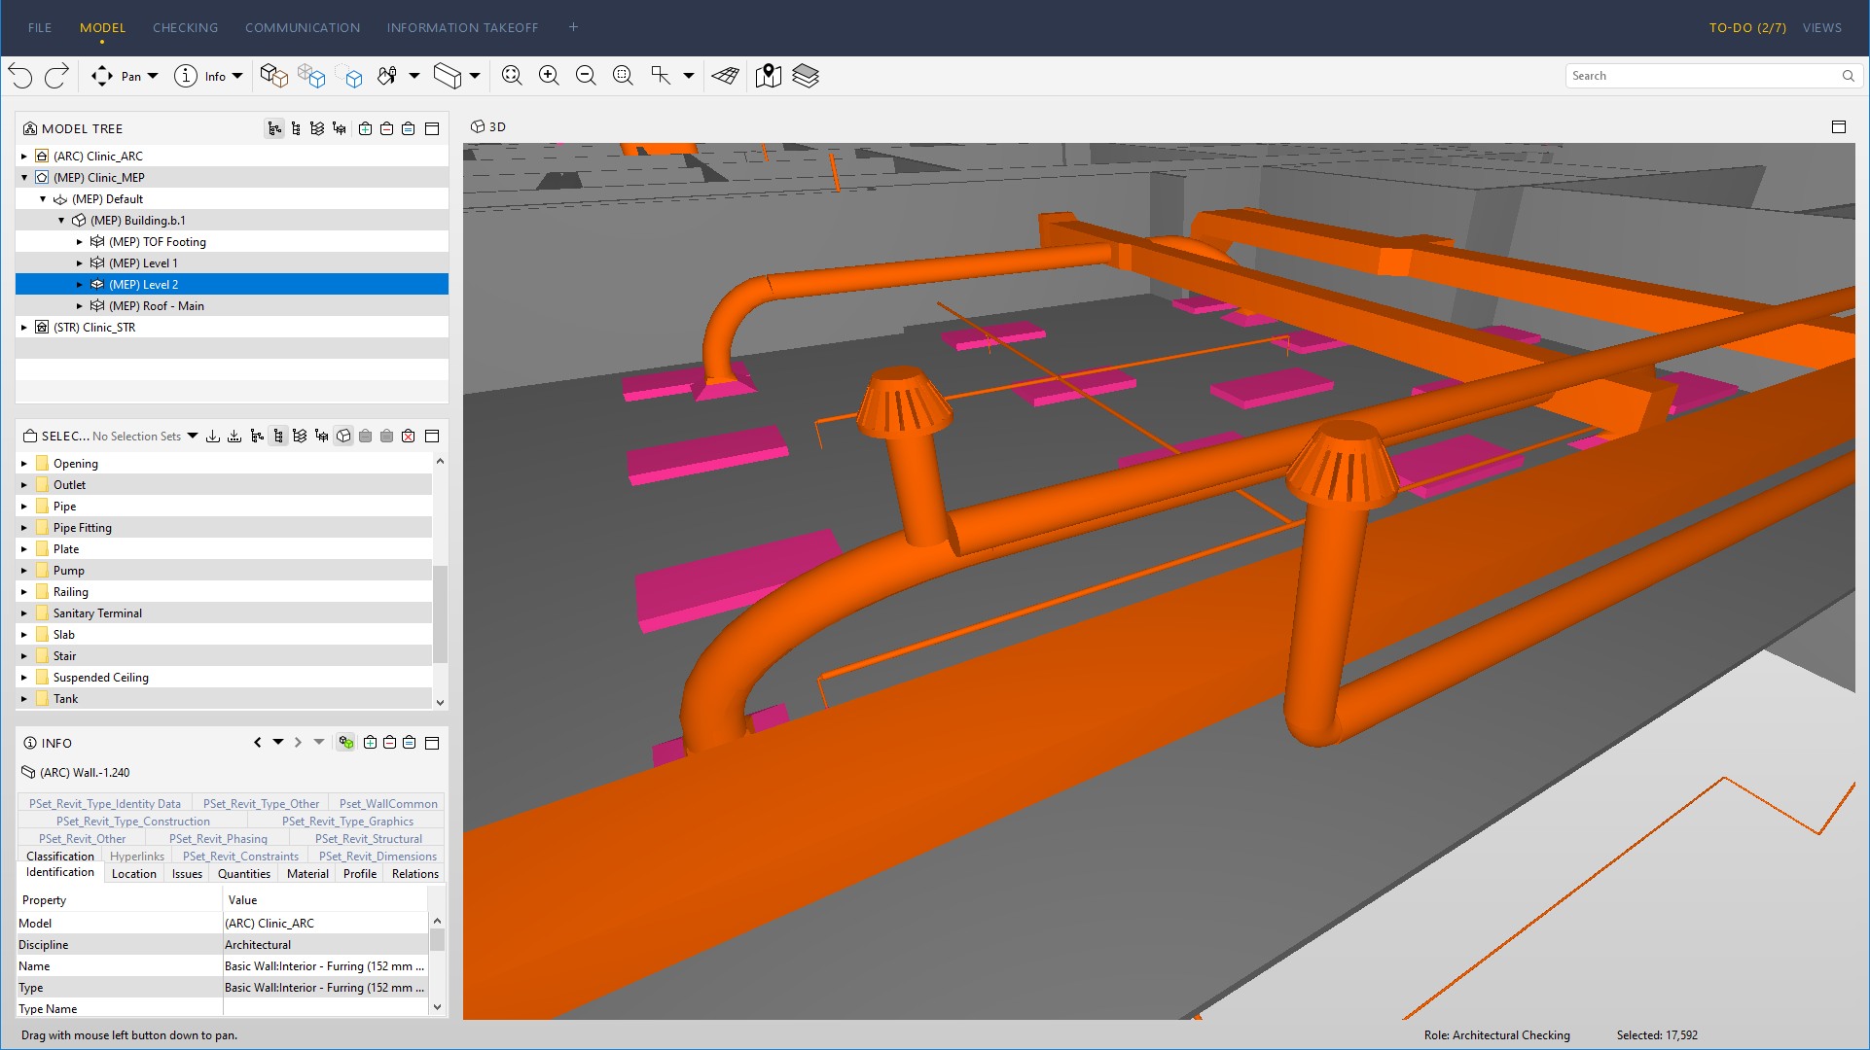Image resolution: width=1870 pixels, height=1050 pixels.
Task: Expand the (STR) Clinic_STR model node
Action: pos(24,328)
